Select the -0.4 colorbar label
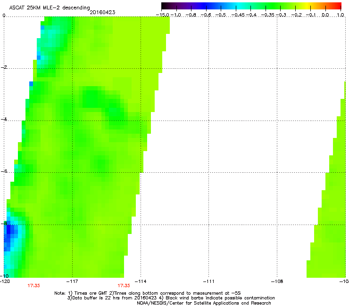 pos(251,15)
